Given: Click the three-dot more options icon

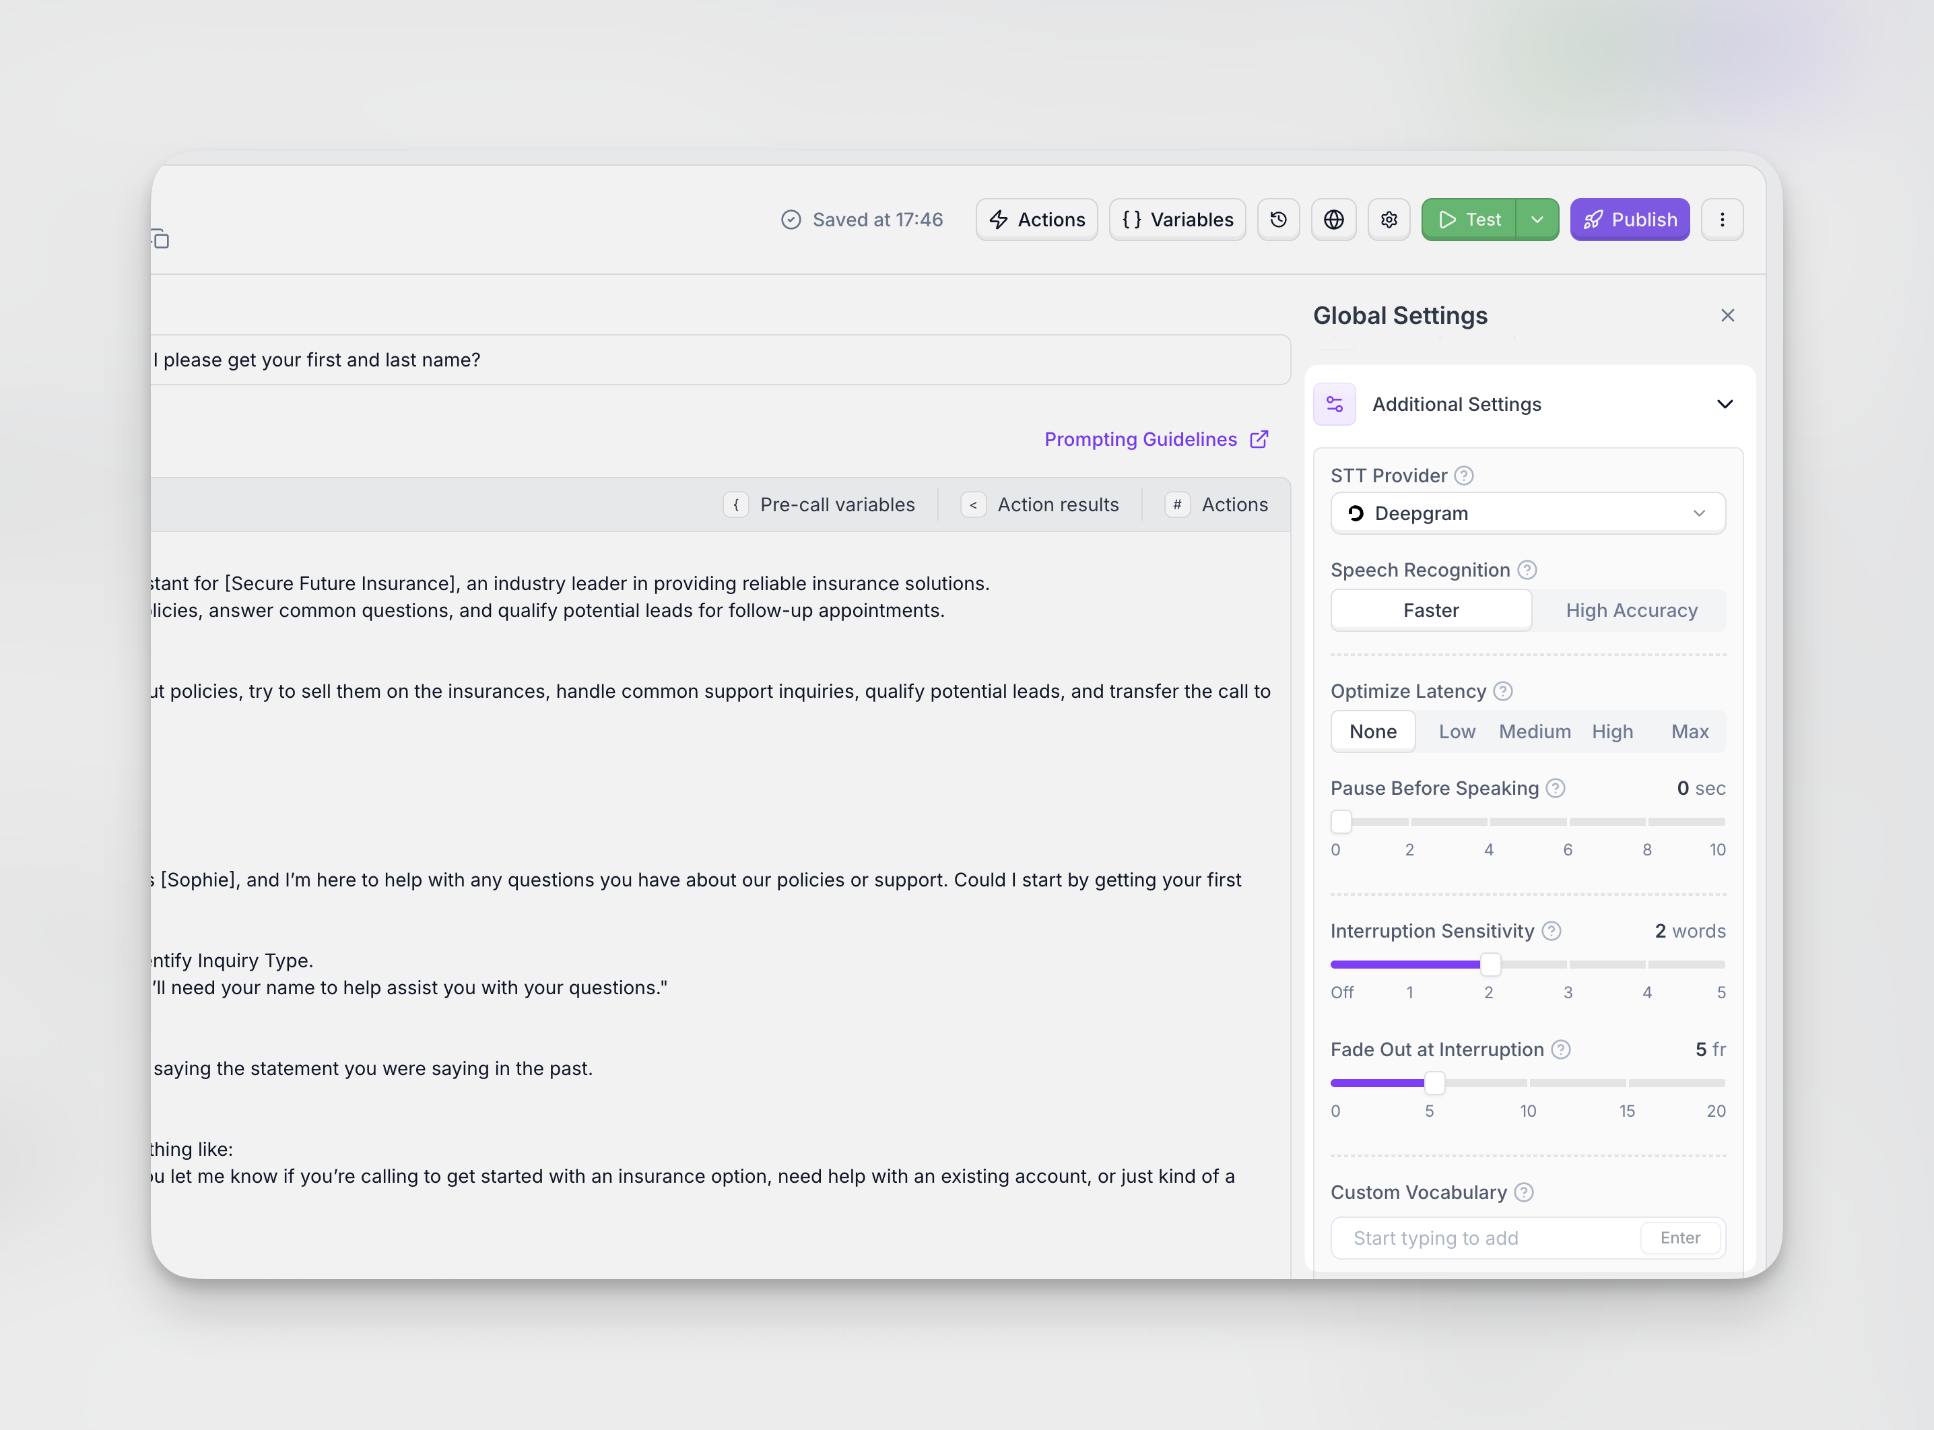Looking at the screenshot, I should click(1722, 220).
